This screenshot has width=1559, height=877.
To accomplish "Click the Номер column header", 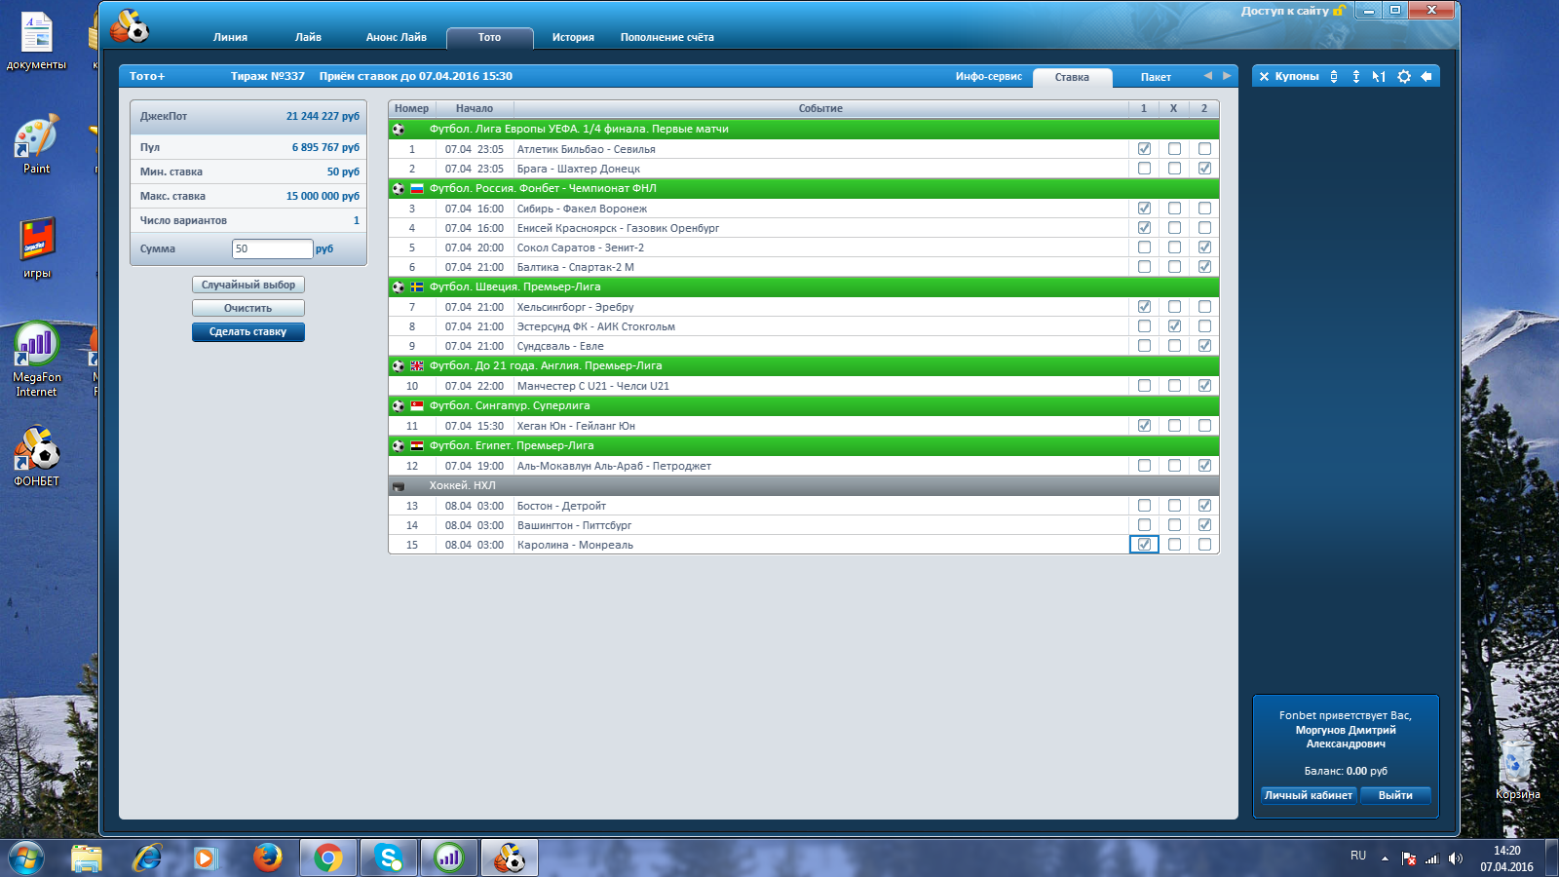I will tap(411, 108).
